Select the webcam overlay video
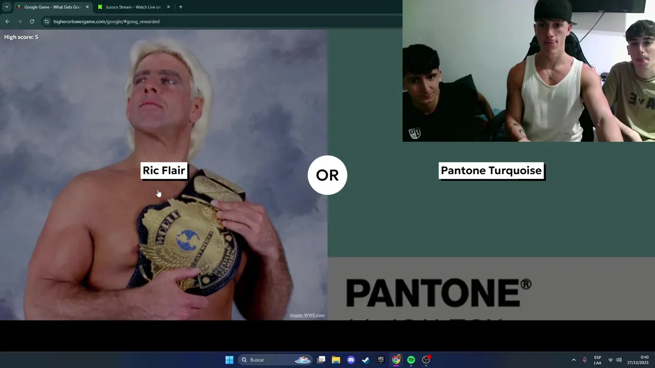 point(529,71)
